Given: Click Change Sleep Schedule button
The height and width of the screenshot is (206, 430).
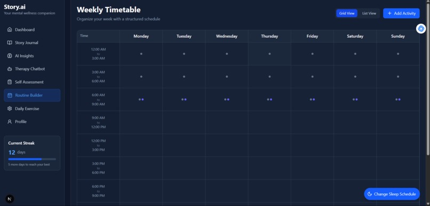Looking at the screenshot, I should click(392, 194).
